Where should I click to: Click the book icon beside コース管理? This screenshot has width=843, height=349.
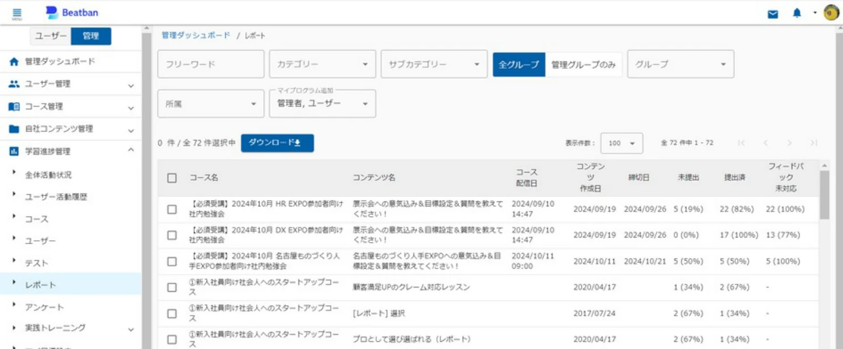pyautogui.click(x=14, y=107)
